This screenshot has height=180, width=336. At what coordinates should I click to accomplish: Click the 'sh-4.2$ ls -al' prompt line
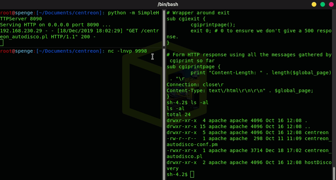[187, 102]
